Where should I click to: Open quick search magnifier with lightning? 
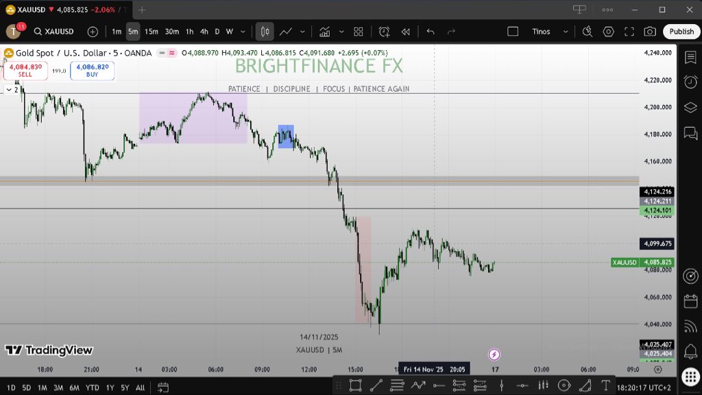588,32
